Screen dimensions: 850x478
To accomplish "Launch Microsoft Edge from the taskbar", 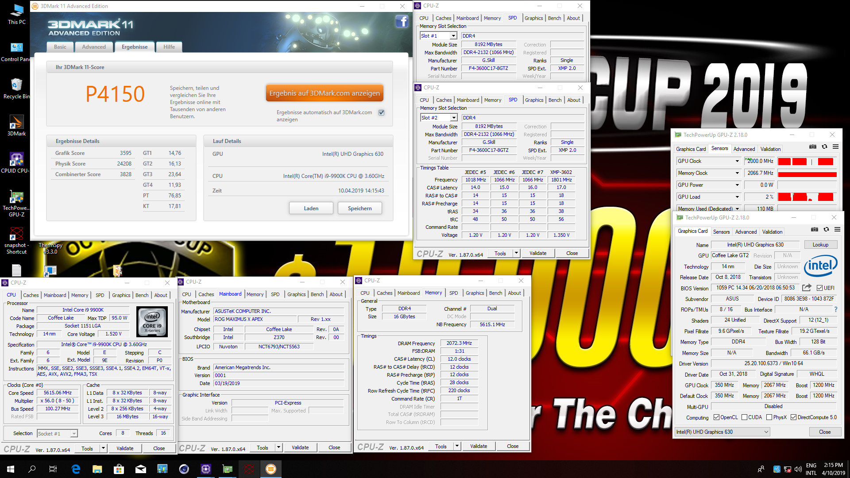I will pyautogui.click(x=76, y=469).
